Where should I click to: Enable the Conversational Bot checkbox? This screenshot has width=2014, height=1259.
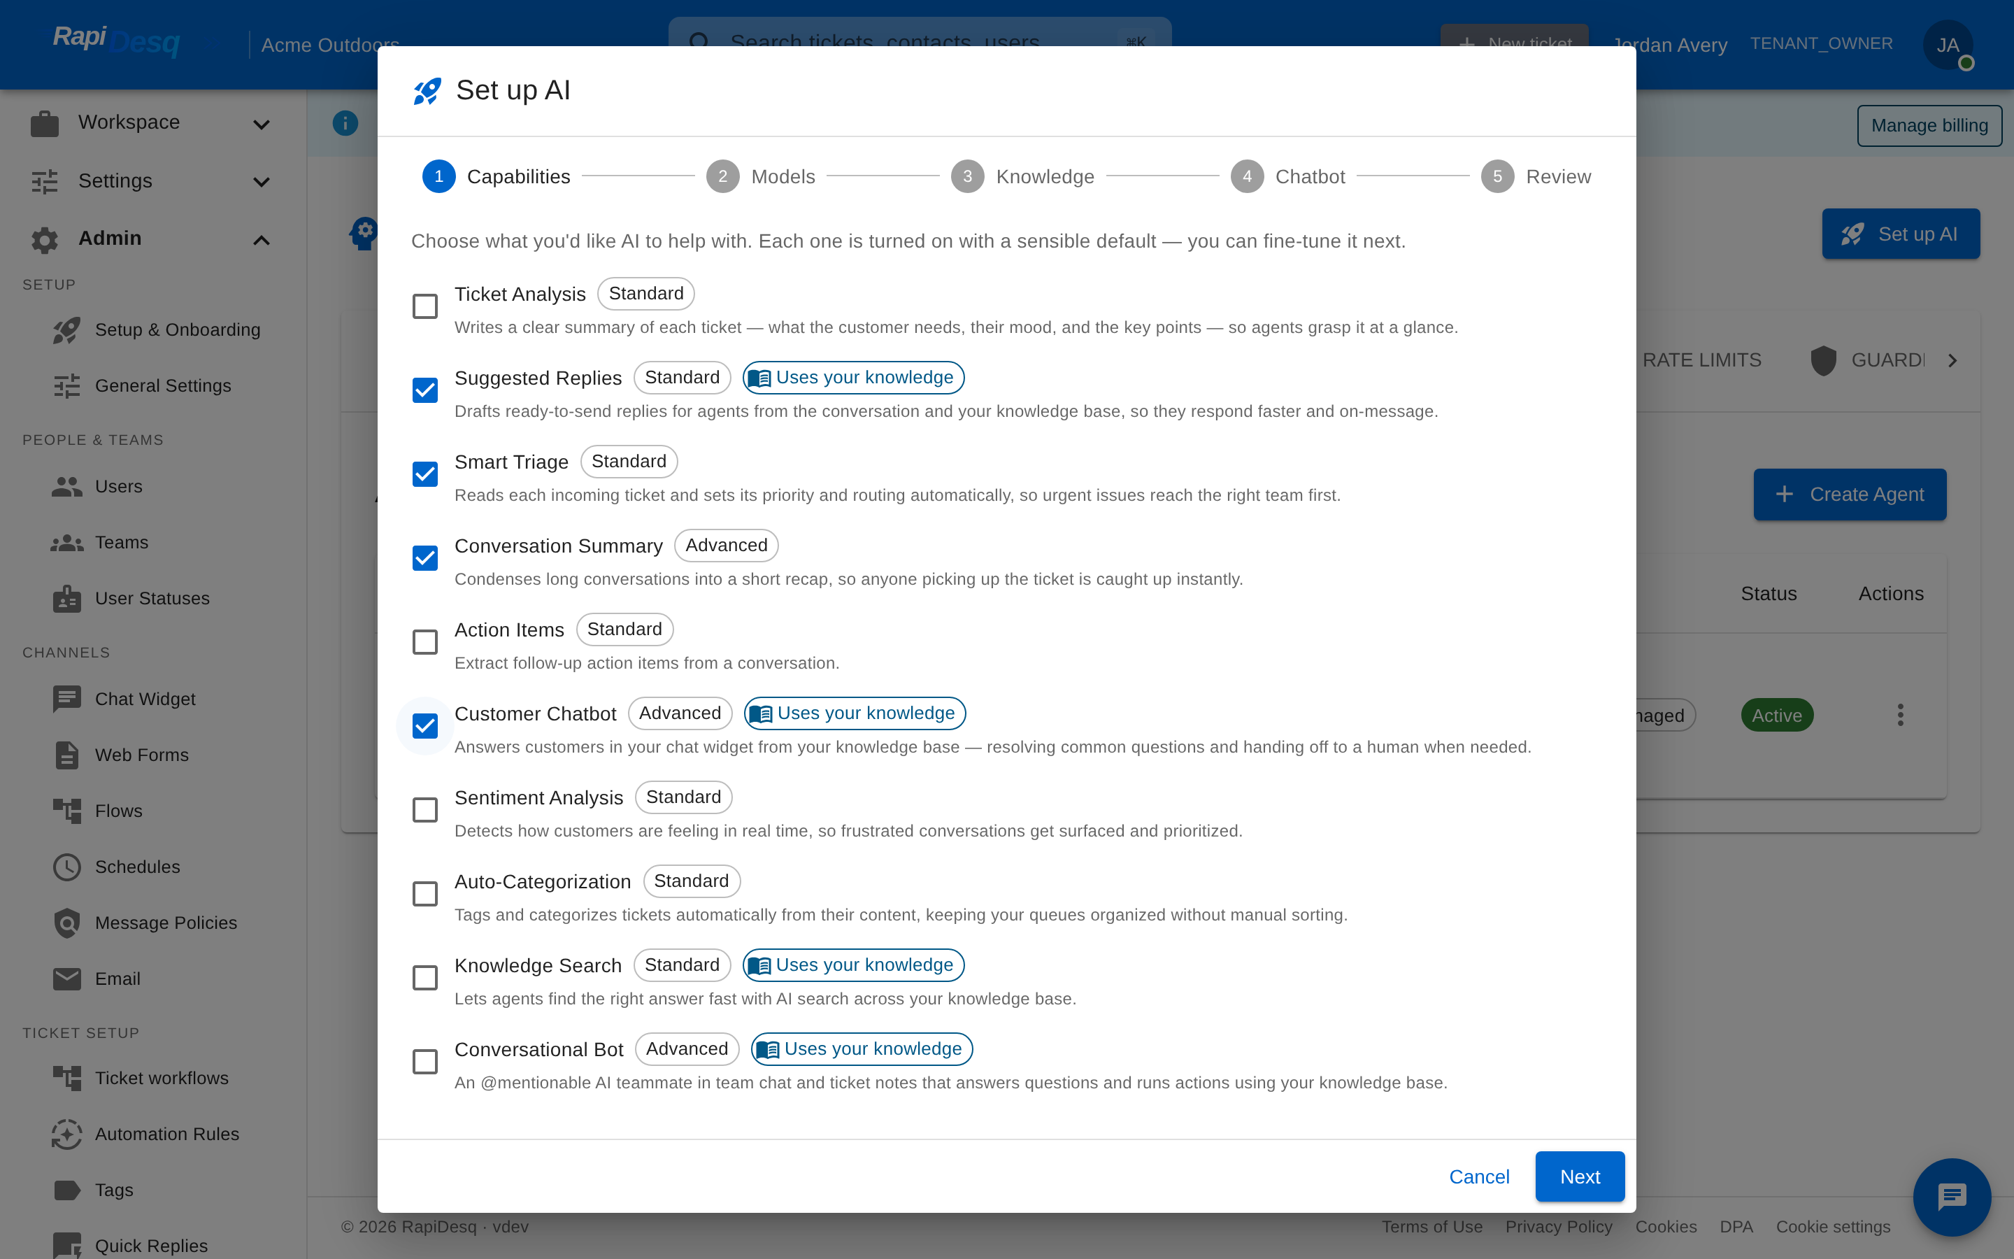click(x=425, y=1062)
